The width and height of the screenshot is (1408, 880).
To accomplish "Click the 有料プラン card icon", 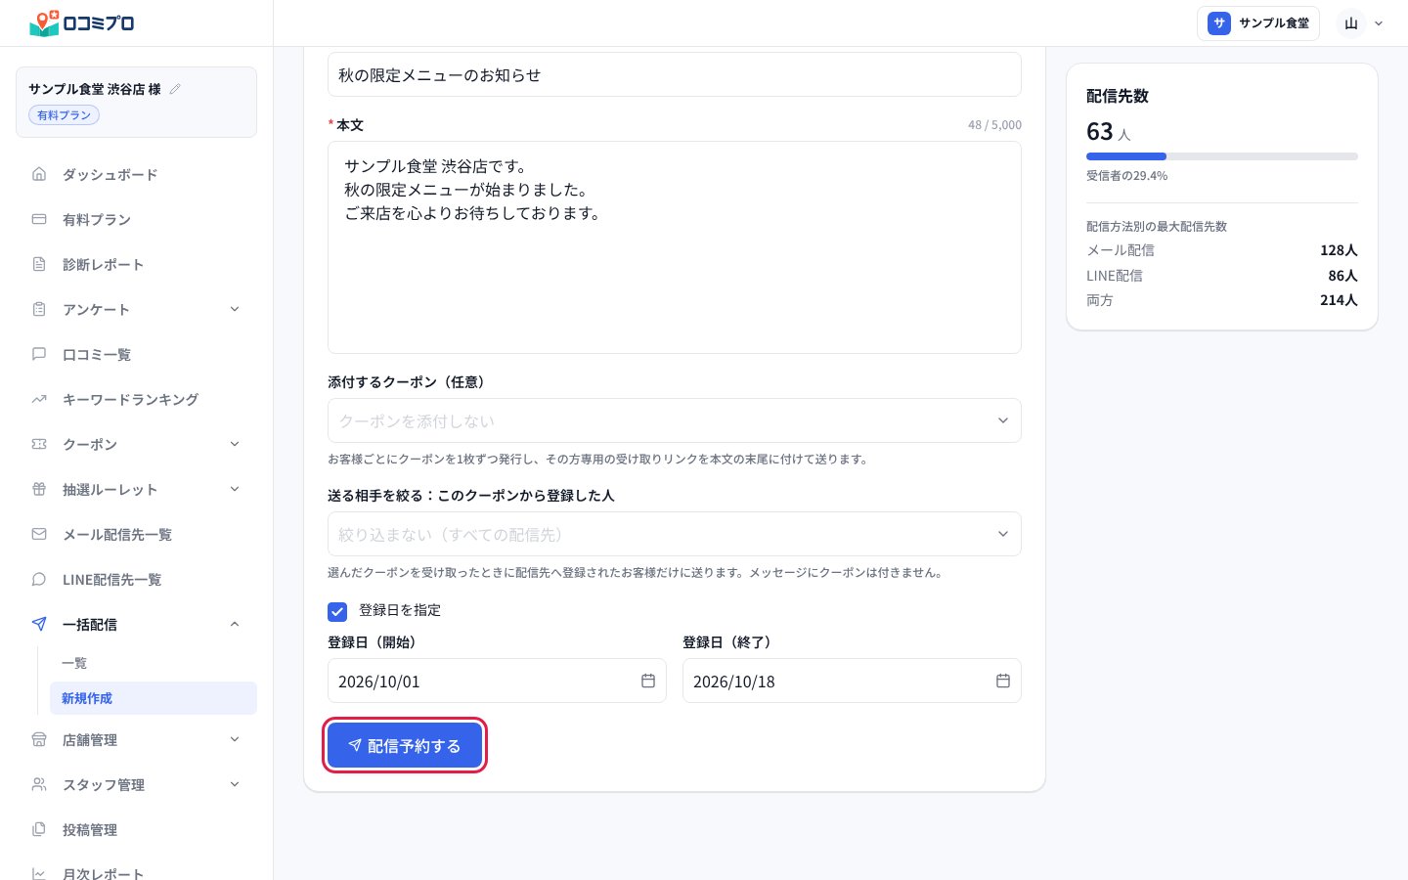I will (39, 219).
